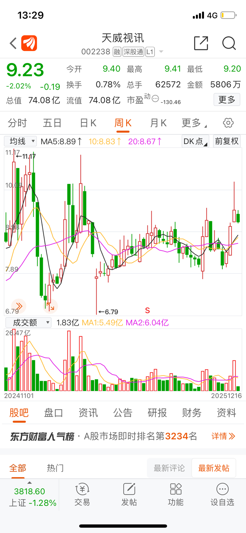The height and width of the screenshot is (533, 246).
Task: Tap the 62572 总手 value
Action: 168,85
